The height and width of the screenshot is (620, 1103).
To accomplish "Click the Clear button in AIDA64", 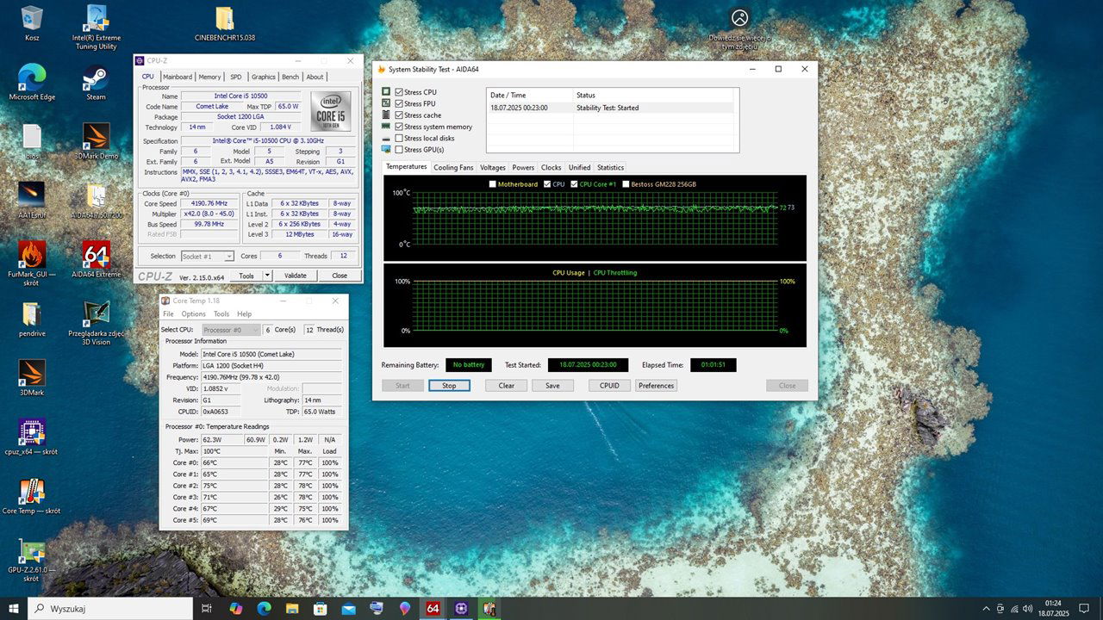I will 507,386.
